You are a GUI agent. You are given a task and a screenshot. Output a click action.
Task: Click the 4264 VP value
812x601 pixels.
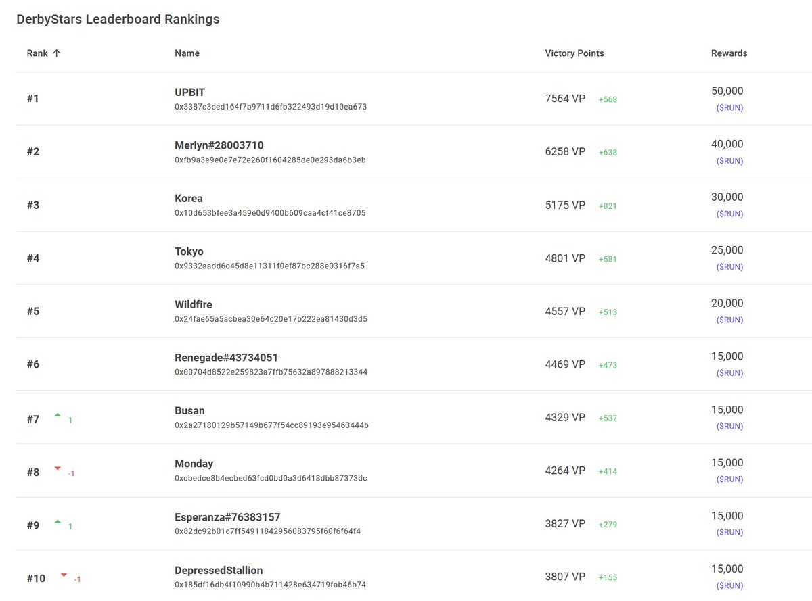click(565, 471)
